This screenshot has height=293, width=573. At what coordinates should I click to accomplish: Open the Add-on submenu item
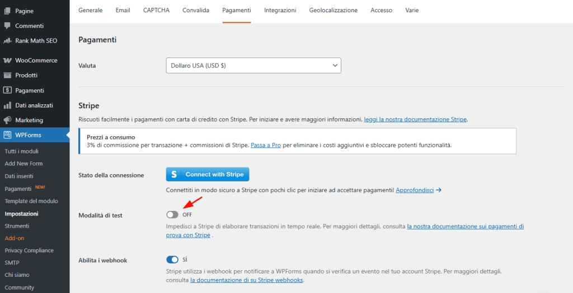click(x=14, y=238)
